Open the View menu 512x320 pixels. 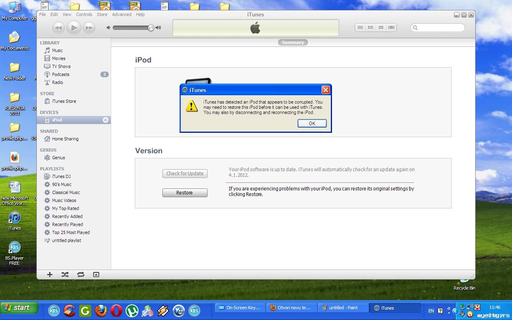point(67,14)
